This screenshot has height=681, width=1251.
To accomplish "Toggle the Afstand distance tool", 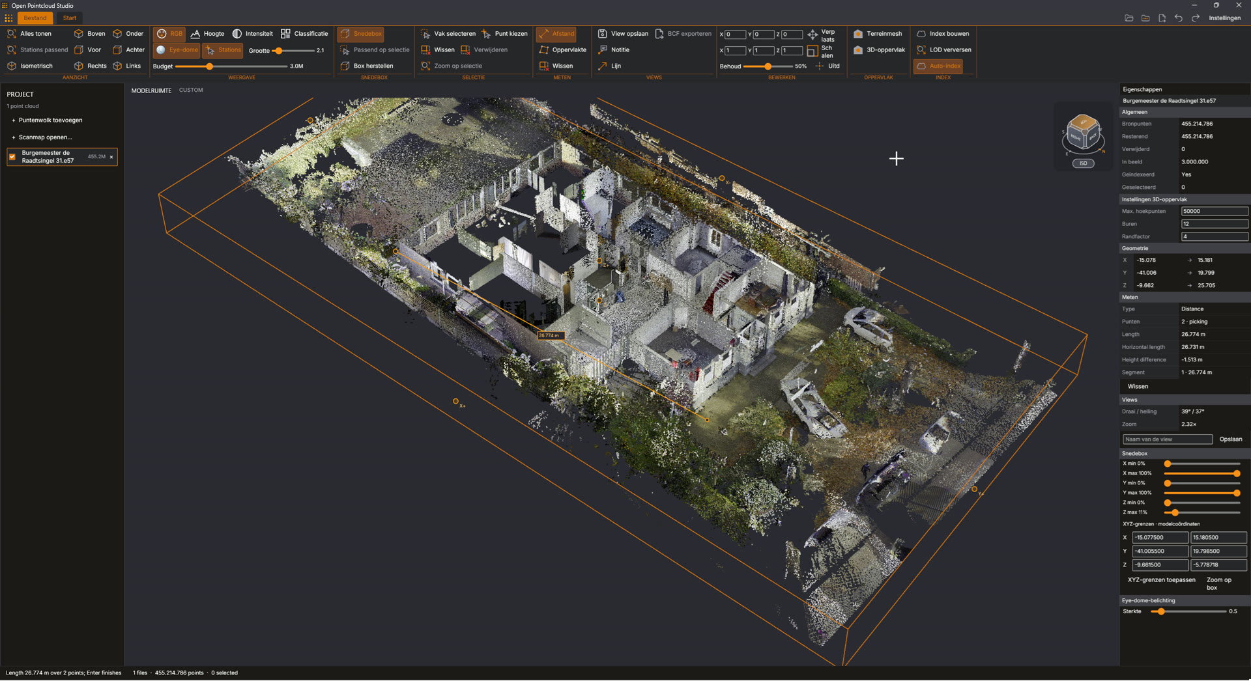I will (556, 34).
